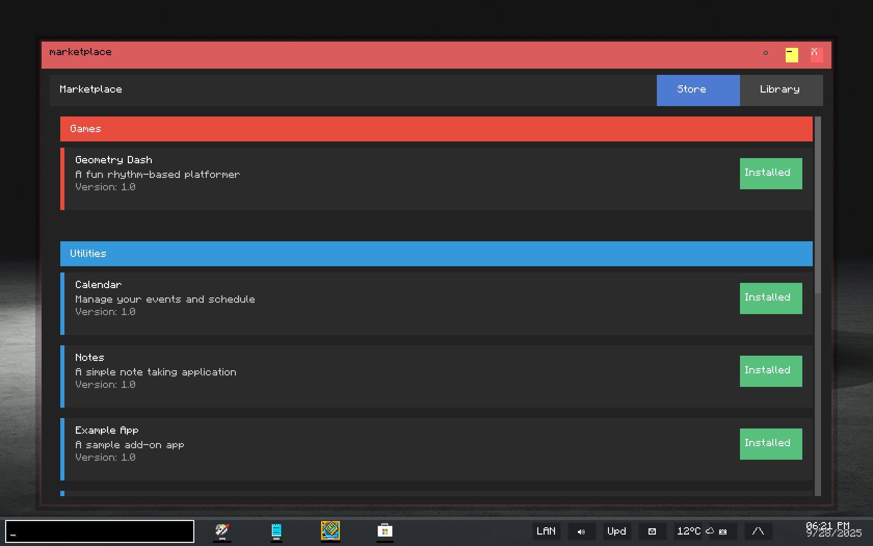
Task: Open the paint app in the taskbar
Action: (222, 531)
